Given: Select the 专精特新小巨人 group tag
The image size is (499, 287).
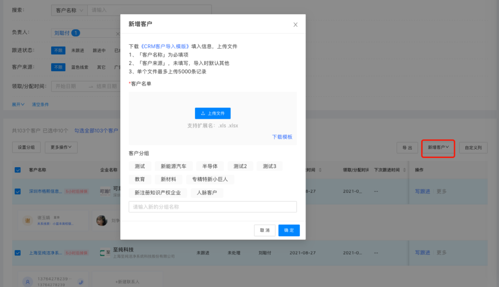Looking at the screenshot, I should (x=213, y=179).
